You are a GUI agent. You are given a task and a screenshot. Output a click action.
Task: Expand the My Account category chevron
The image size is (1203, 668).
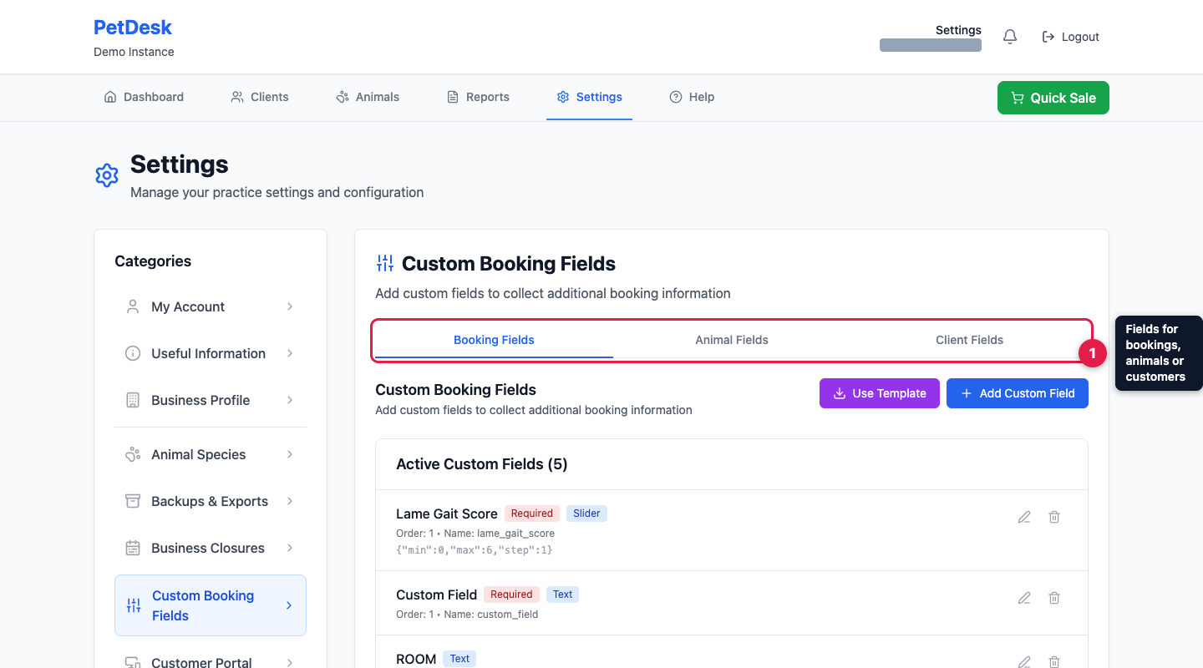click(290, 306)
